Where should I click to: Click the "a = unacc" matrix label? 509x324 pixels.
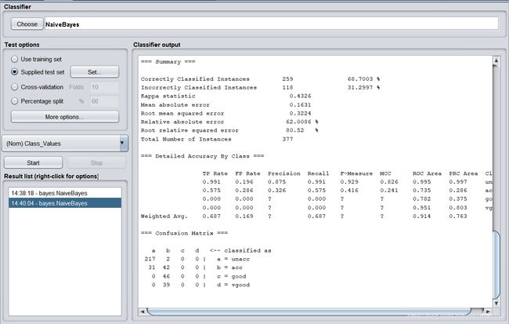[x=233, y=259]
